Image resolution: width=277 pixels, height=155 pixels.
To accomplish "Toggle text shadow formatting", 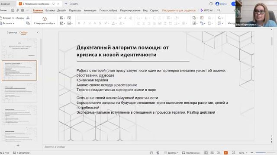I will [95, 23].
